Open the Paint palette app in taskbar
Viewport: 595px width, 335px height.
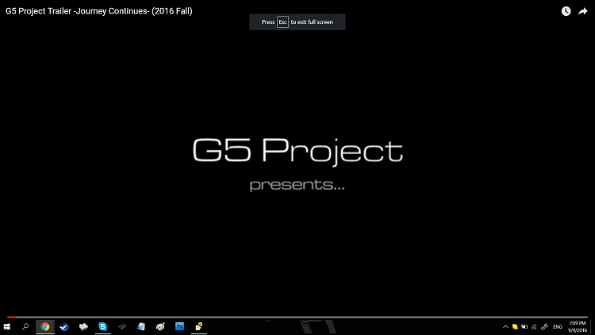click(x=160, y=326)
